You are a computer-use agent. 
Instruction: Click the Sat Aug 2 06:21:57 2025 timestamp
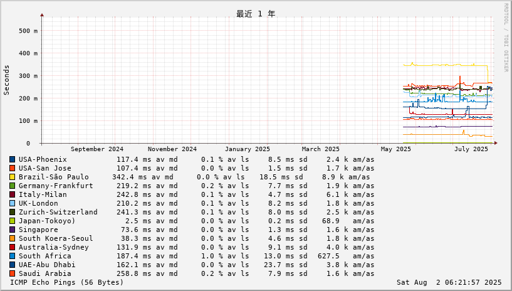tap(449, 282)
